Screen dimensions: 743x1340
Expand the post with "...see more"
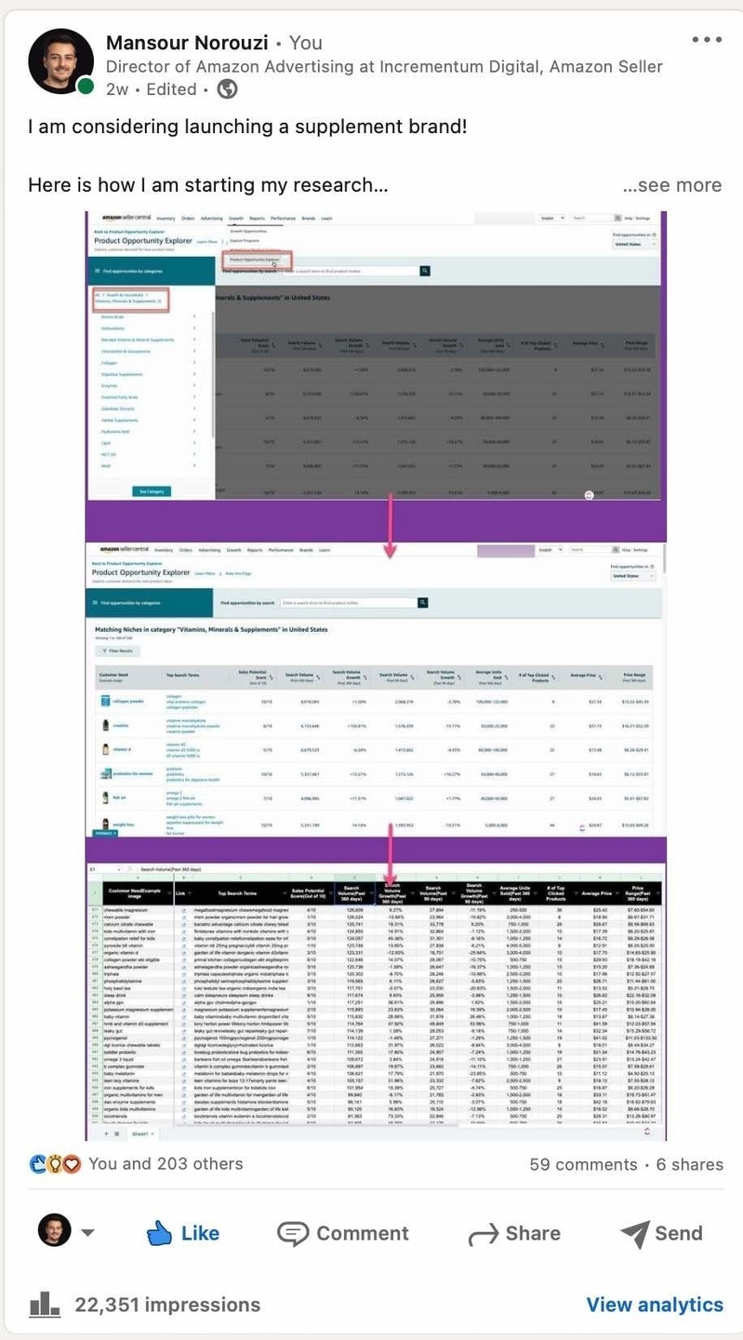(x=672, y=185)
